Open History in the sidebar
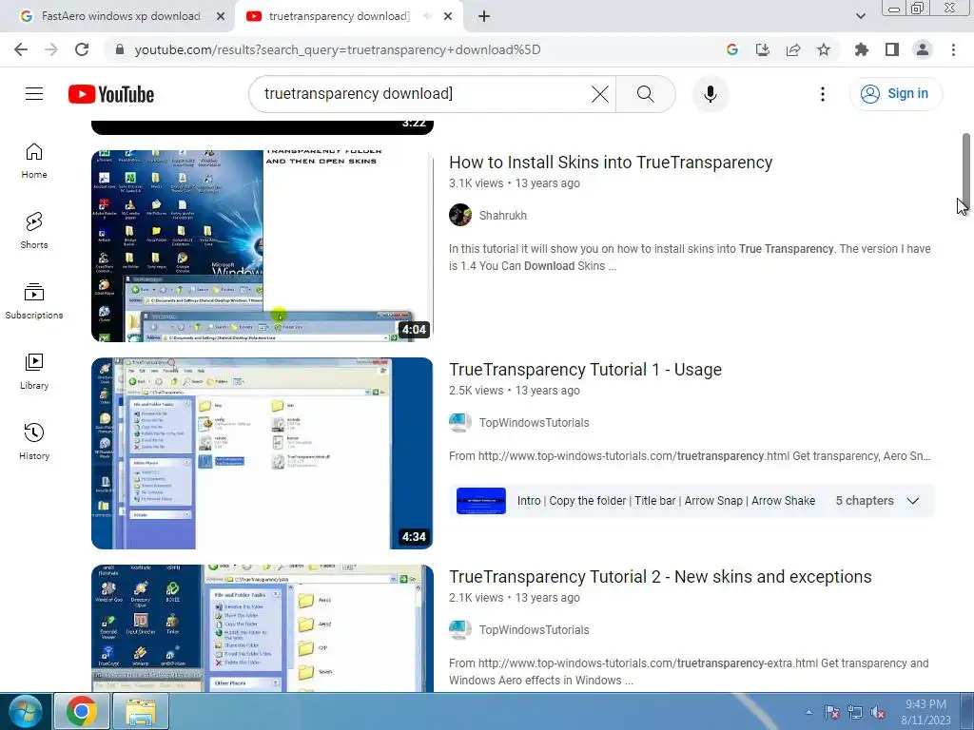Image resolution: width=974 pixels, height=730 pixels. 34,442
